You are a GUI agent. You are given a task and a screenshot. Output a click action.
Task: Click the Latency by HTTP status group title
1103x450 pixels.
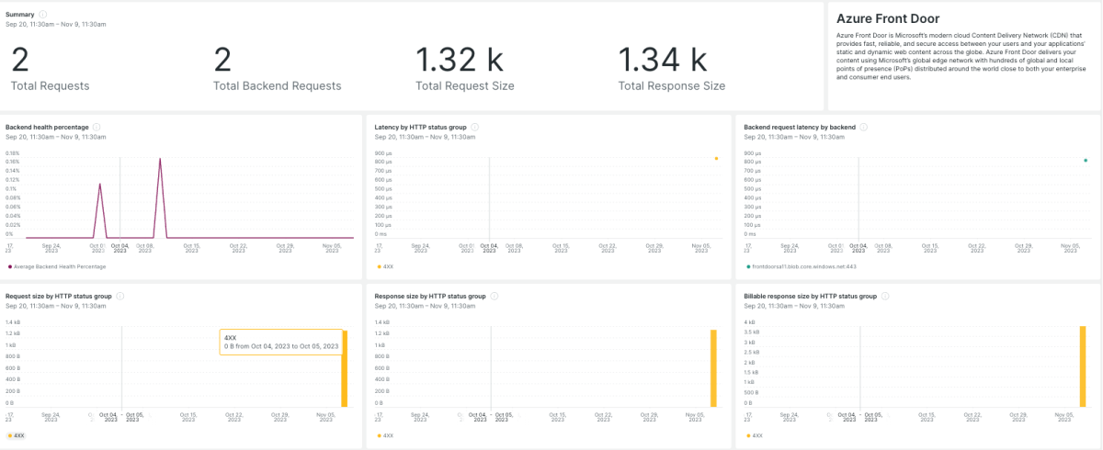[x=421, y=127]
